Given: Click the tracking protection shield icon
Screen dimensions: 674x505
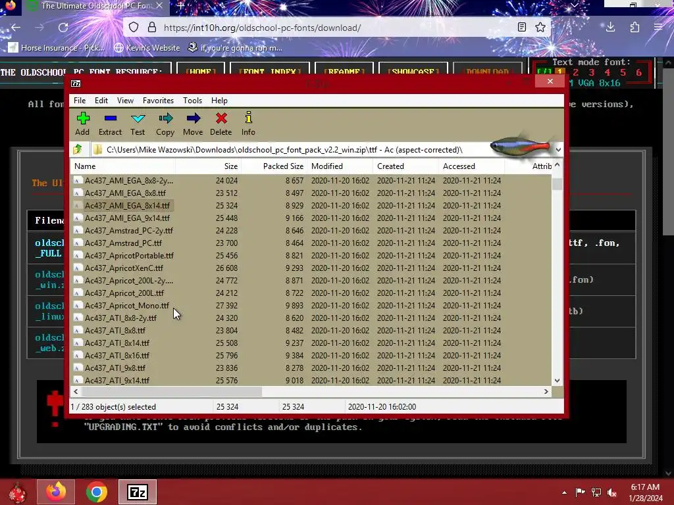Looking at the screenshot, I should pos(134,28).
